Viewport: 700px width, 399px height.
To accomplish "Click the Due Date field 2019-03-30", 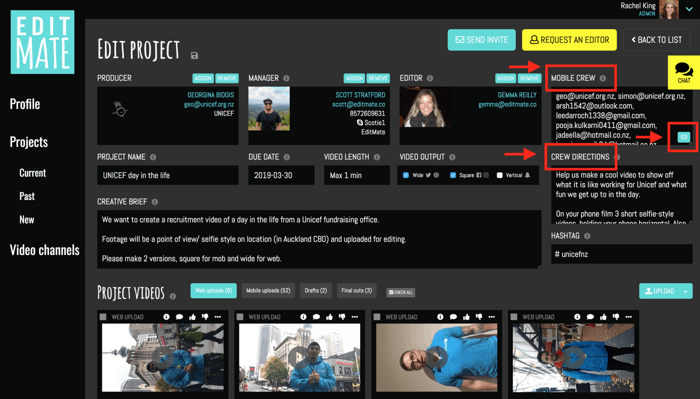I will click(281, 175).
